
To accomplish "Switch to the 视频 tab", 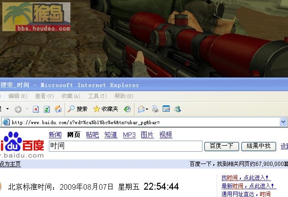I will (165, 135).
